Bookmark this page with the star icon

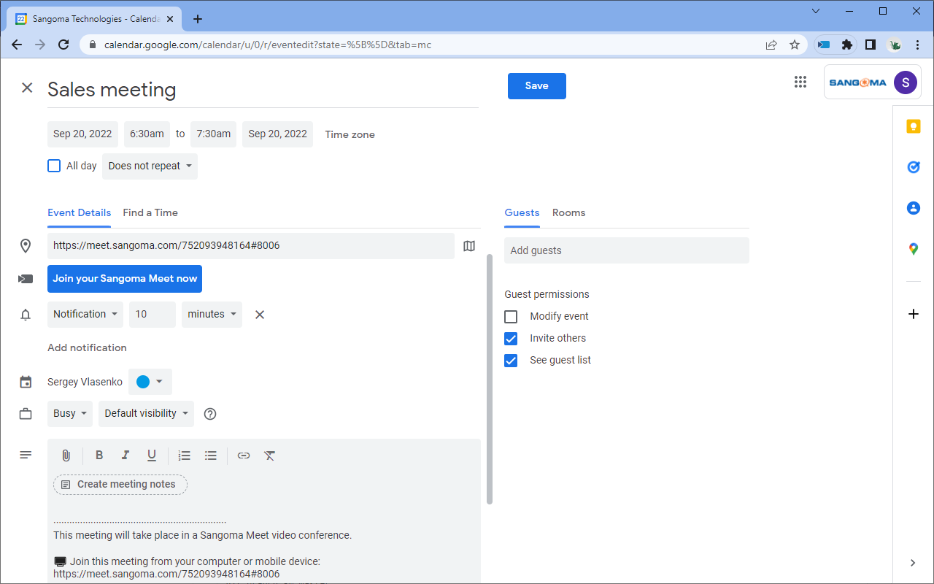[x=795, y=45]
